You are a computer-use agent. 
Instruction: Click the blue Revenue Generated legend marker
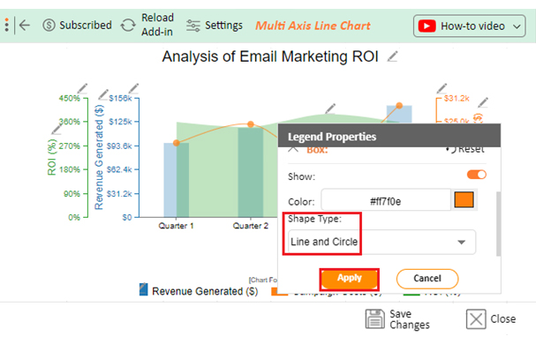pos(144,289)
